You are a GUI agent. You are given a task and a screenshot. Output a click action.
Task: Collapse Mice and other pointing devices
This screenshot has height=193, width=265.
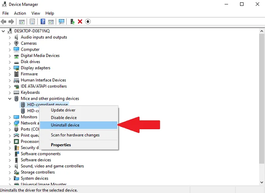pyautogui.click(x=10, y=99)
